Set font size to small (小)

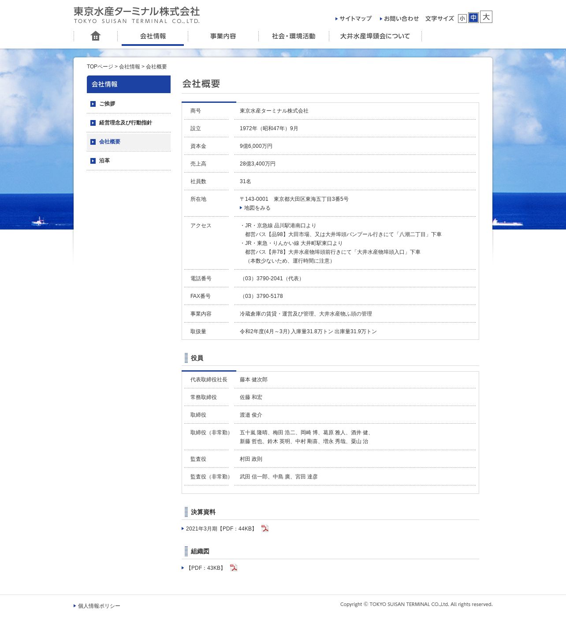[462, 19]
